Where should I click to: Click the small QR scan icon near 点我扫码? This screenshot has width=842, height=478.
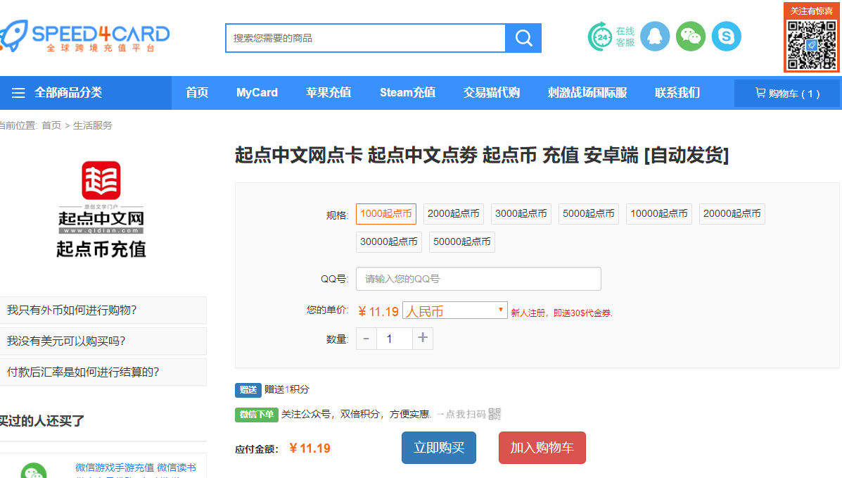495,414
